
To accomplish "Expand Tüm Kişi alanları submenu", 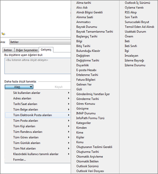I will pos(38,126).
